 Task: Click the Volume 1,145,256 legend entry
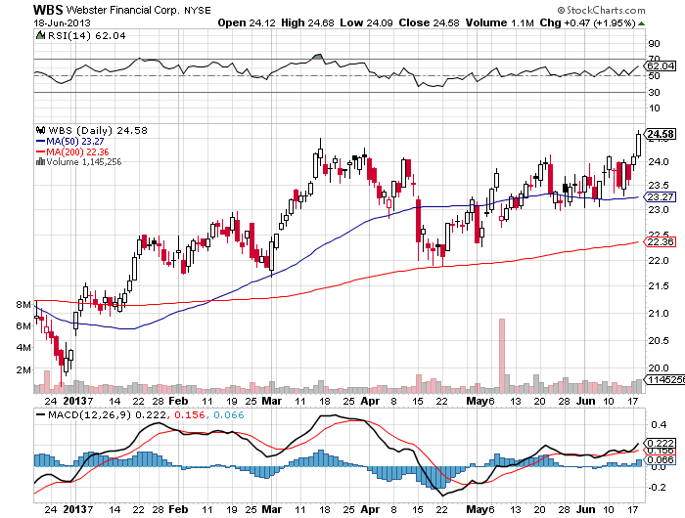84,162
